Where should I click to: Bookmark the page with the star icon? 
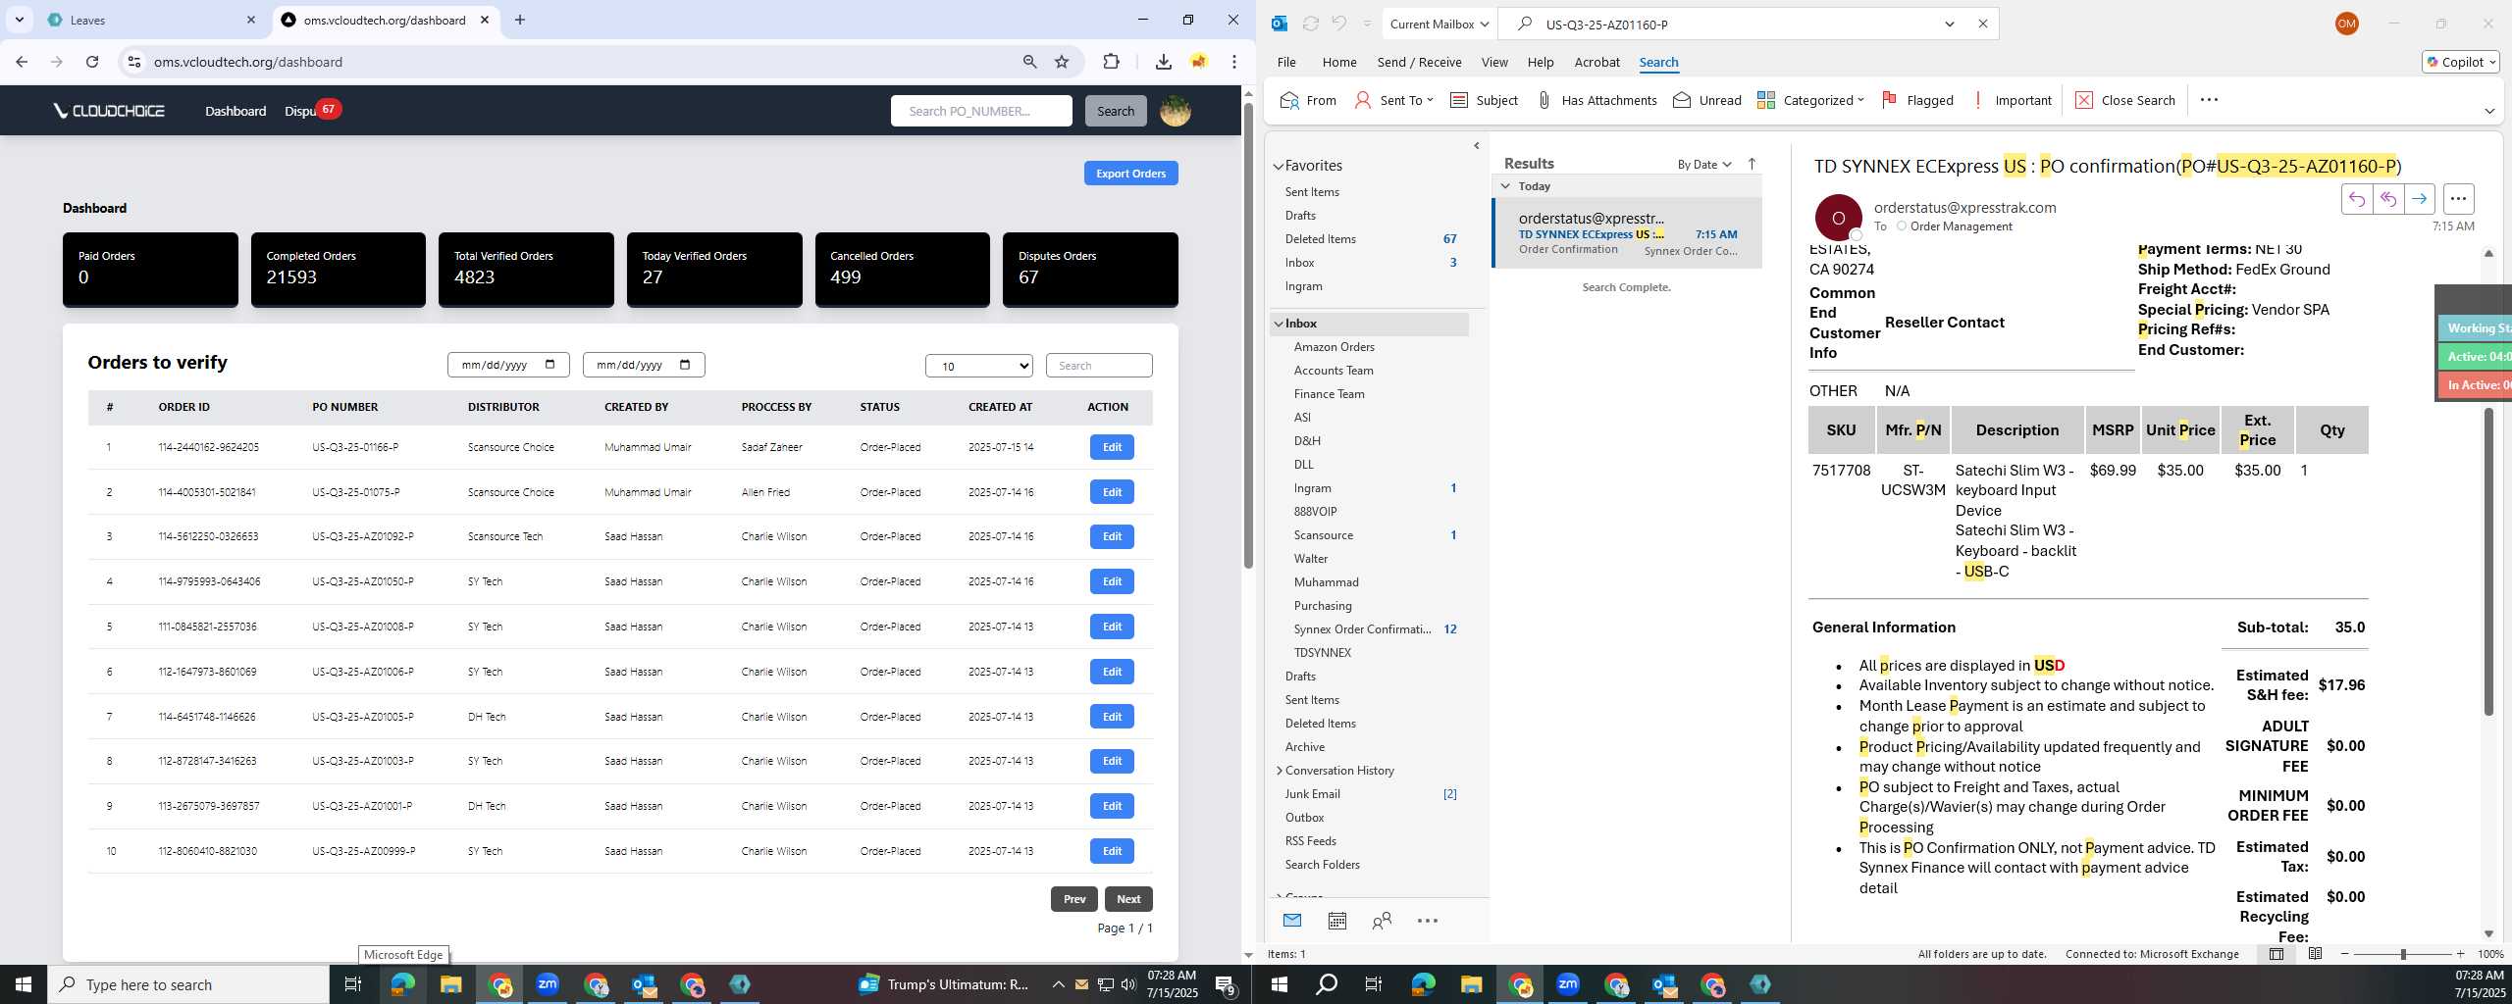(1062, 62)
